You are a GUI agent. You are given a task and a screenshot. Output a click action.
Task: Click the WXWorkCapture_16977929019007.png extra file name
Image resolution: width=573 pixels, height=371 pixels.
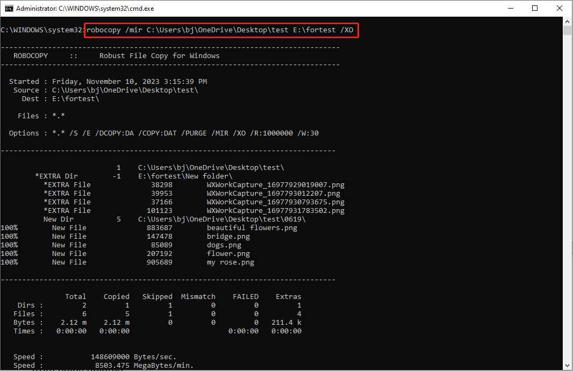(275, 185)
